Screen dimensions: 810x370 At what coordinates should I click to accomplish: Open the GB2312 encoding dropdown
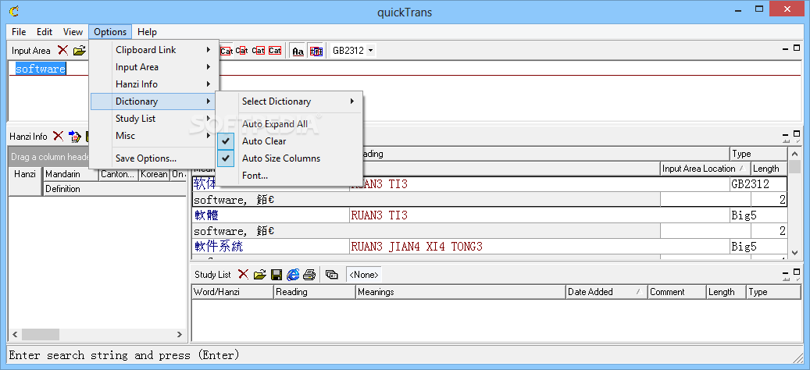coord(370,51)
